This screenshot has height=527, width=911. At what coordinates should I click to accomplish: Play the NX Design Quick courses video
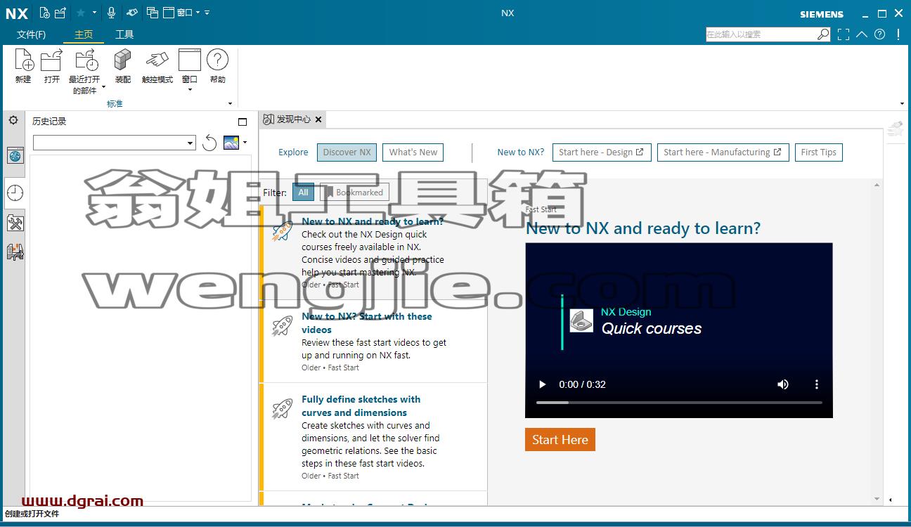click(542, 384)
